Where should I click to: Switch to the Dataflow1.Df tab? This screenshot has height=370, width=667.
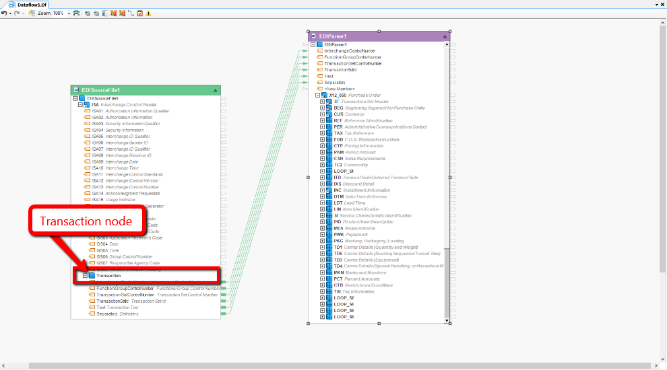(x=28, y=4)
